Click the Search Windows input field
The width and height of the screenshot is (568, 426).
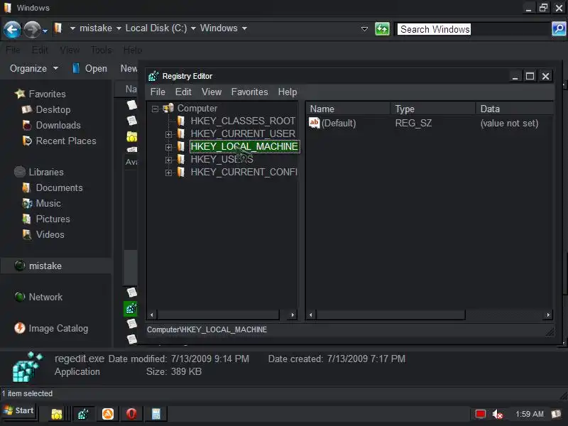473,29
